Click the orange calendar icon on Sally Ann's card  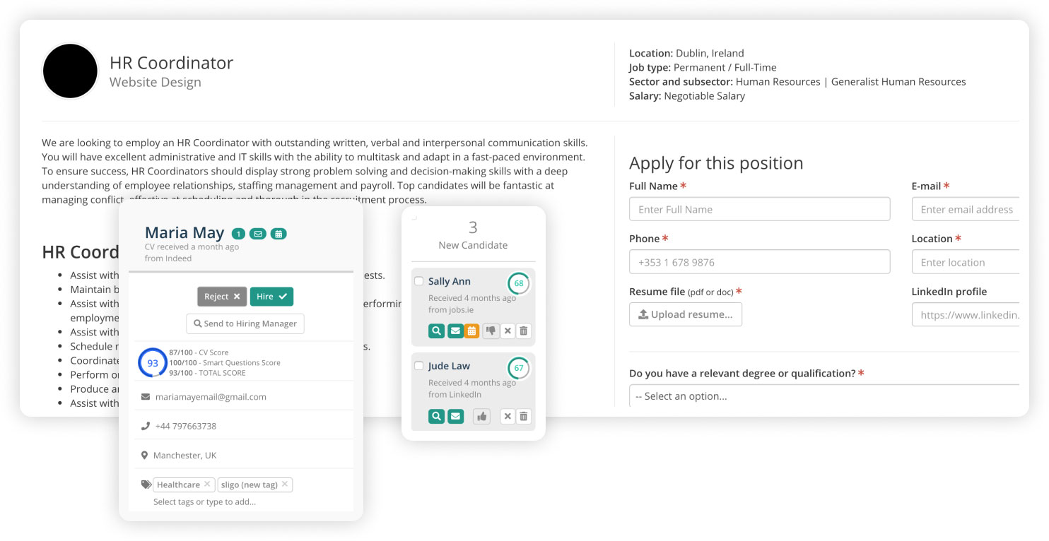click(x=471, y=331)
